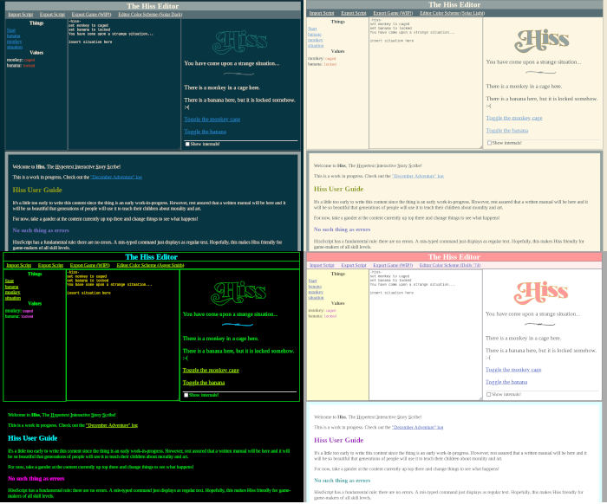Open Export Game (WIP) in Solar Dark editor
607x504 pixels.
91,15
